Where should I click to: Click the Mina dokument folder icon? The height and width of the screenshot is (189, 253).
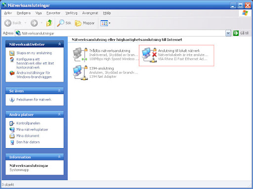click(x=12, y=136)
